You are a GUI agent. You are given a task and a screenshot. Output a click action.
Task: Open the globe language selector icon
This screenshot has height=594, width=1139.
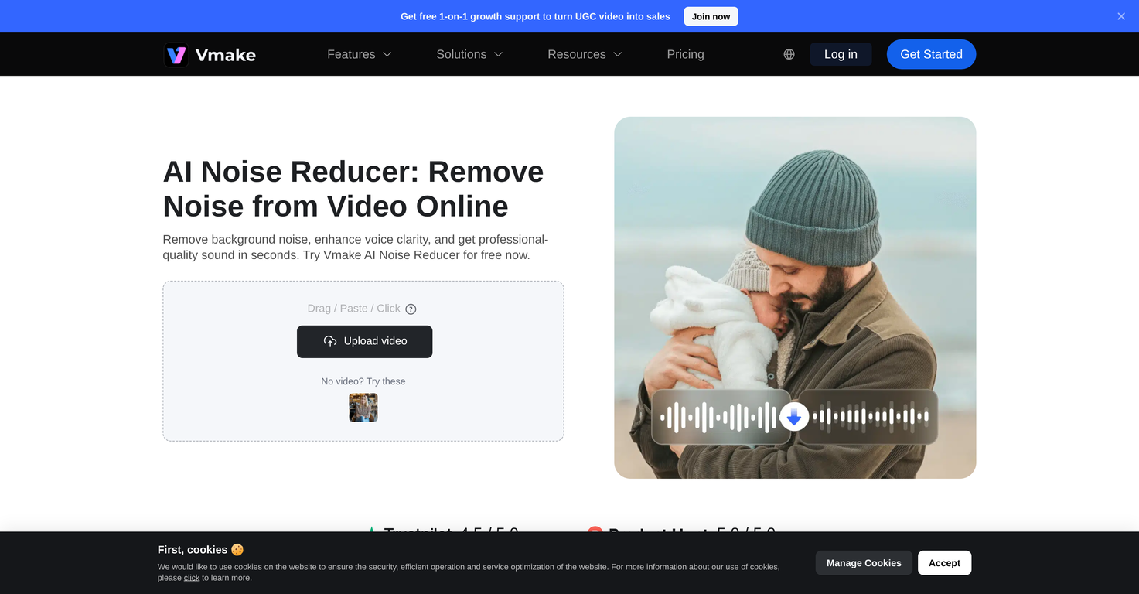coord(788,54)
